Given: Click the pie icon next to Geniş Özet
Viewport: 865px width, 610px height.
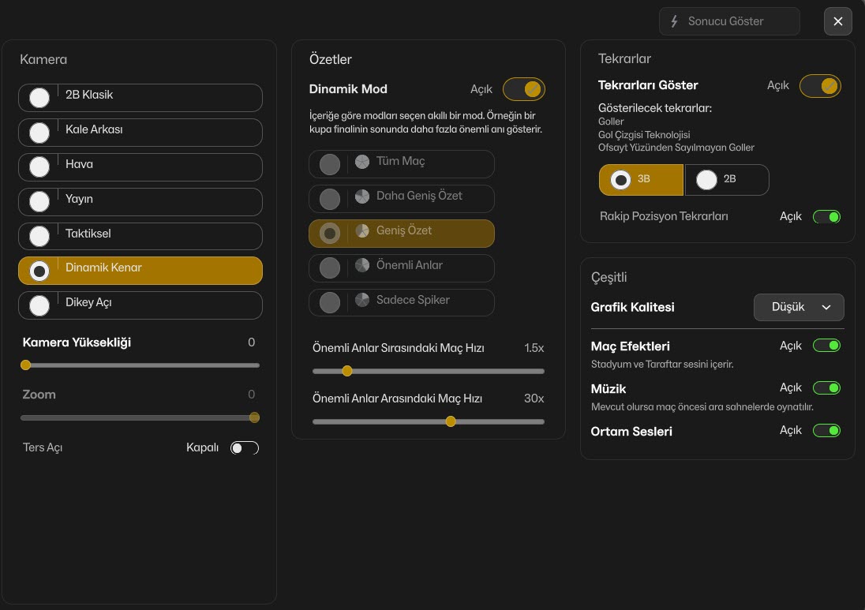Looking at the screenshot, I should (x=362, y=231).
